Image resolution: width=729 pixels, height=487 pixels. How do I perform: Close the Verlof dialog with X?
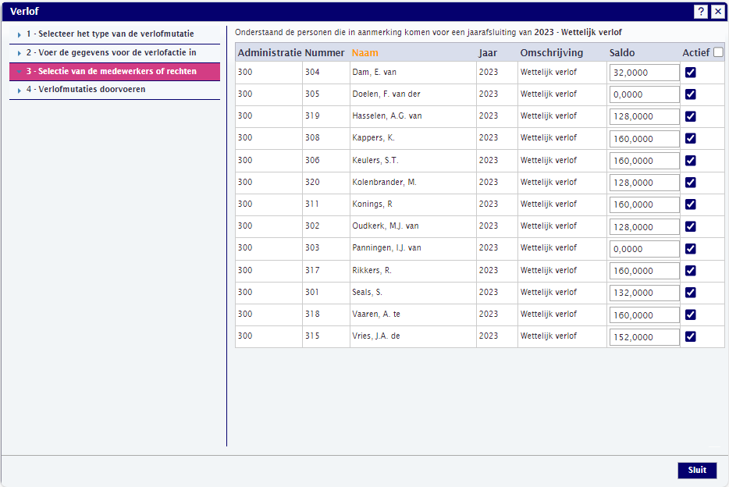(x=718, y=12)
